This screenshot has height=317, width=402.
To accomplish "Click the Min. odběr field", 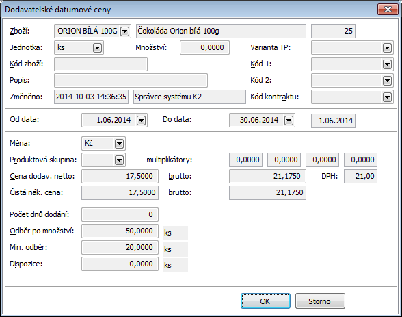I will coord(120,247).
